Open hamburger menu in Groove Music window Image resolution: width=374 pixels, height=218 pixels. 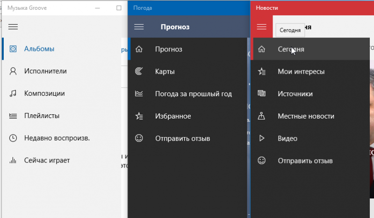pyautogui.click(x=13, y=27)
